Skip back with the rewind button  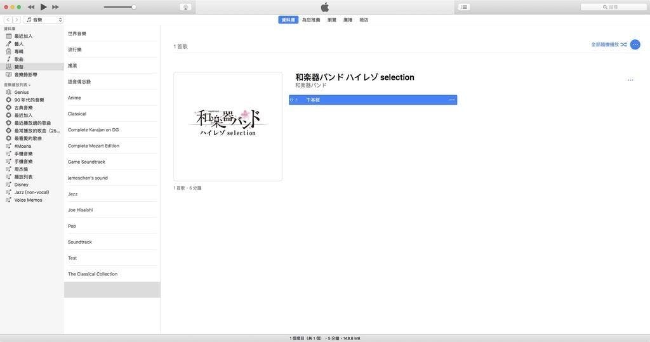(x=31, y=7)
